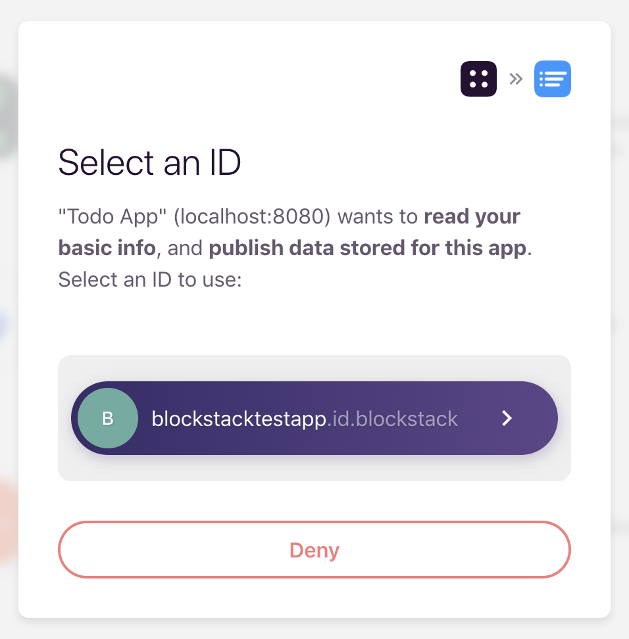Click the localhost:8080 text in description
This screenshot has width=629, height=639.
click(x=252, y=216)
